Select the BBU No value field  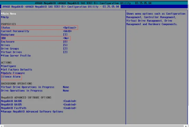coord(66,38)
